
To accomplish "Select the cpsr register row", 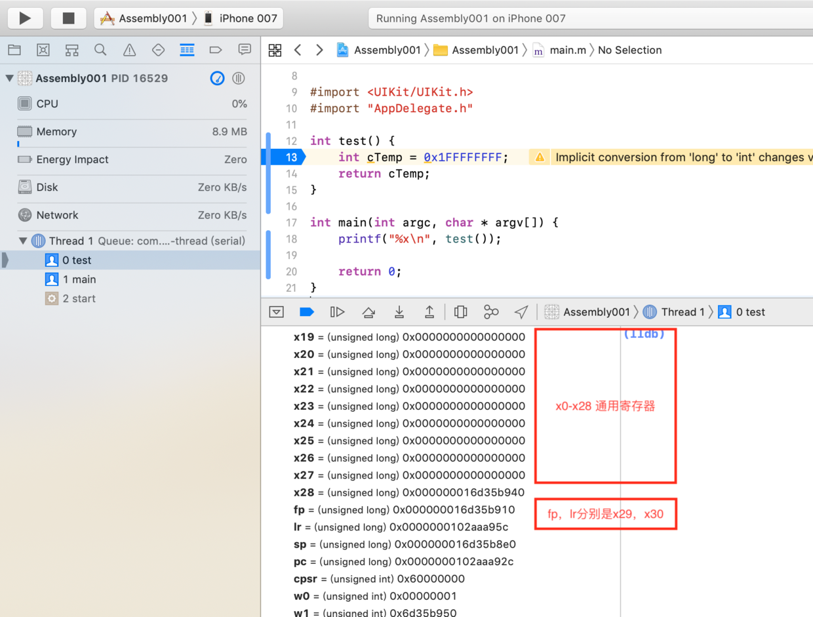I will [x=380, y=579].
